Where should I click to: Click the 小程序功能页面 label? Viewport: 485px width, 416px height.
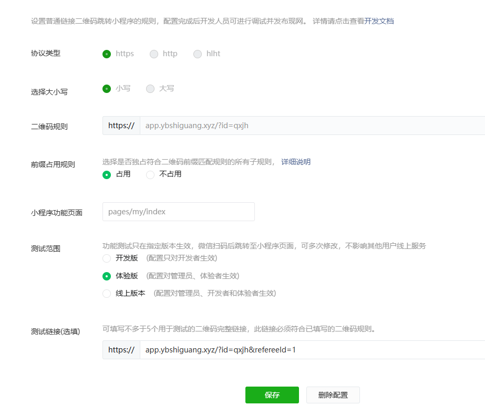pyautogui.click(x=57, y=213)
